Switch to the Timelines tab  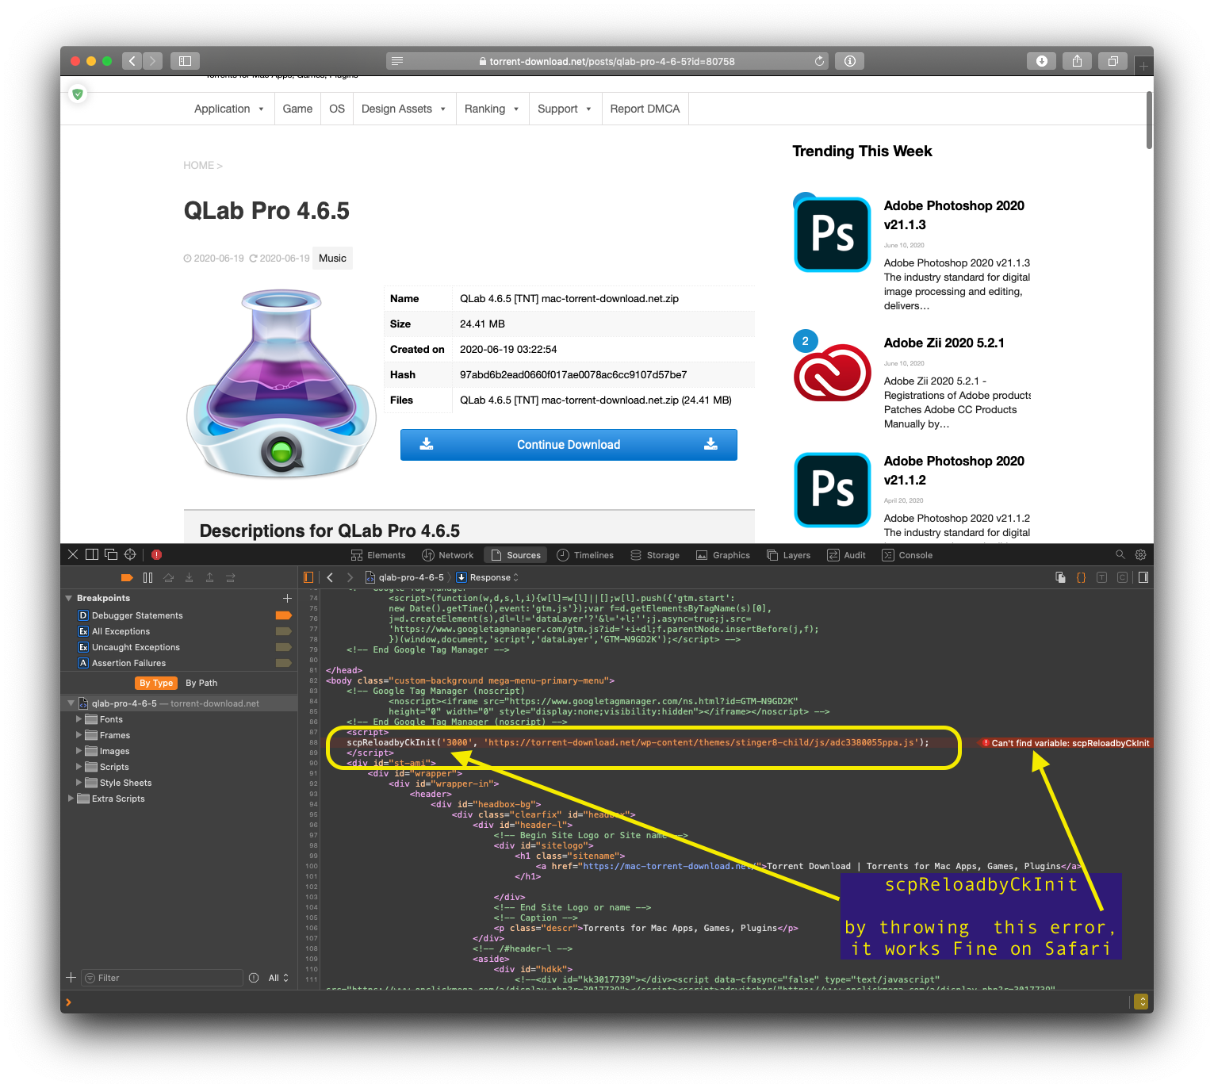coord(585,555)
